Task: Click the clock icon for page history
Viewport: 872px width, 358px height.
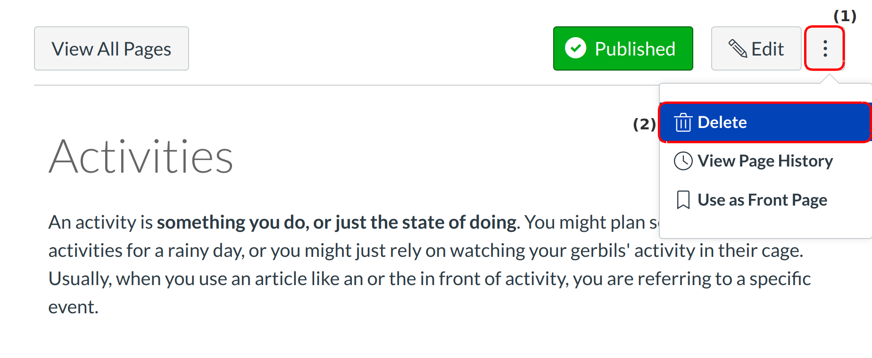Action: pos(683,161)
